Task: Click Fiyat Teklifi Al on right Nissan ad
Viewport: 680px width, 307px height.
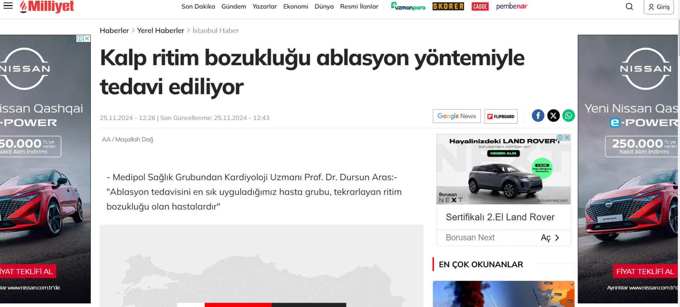Action: [x=645, y=272]
